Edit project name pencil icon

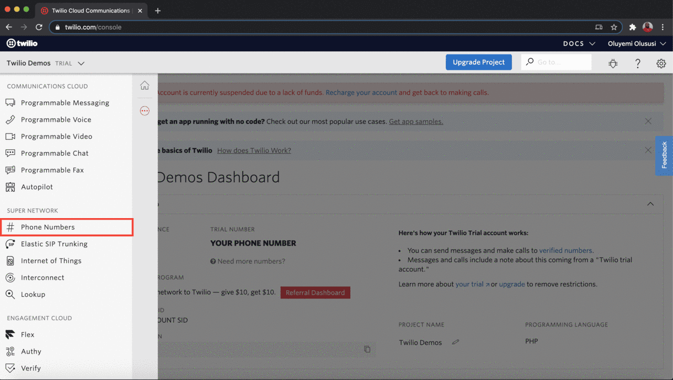(x=455, y=342)
